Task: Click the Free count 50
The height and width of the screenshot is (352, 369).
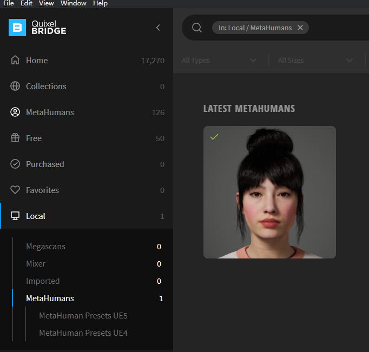Action: pyautogui.click(x=160, y=138)
